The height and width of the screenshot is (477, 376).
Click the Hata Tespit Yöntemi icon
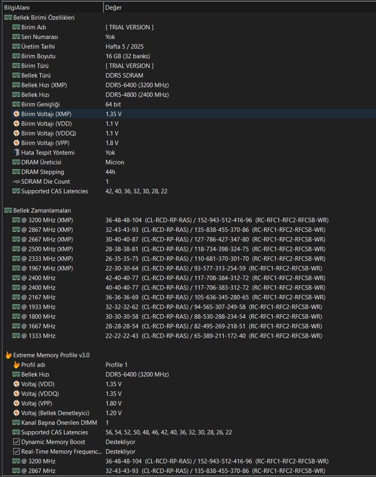pos(16,153)
